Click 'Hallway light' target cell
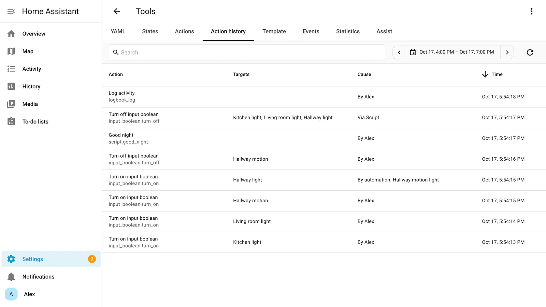 coord(247,180)
